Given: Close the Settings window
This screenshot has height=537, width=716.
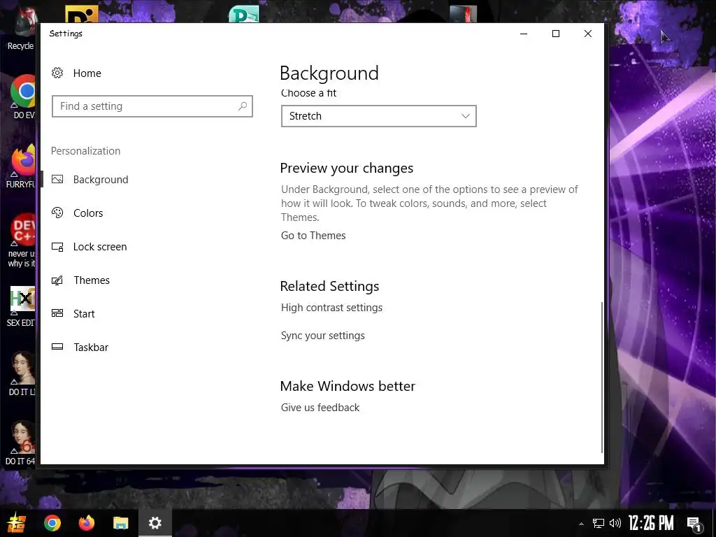Looking at the screenshot, I should (x=588, y=34).
